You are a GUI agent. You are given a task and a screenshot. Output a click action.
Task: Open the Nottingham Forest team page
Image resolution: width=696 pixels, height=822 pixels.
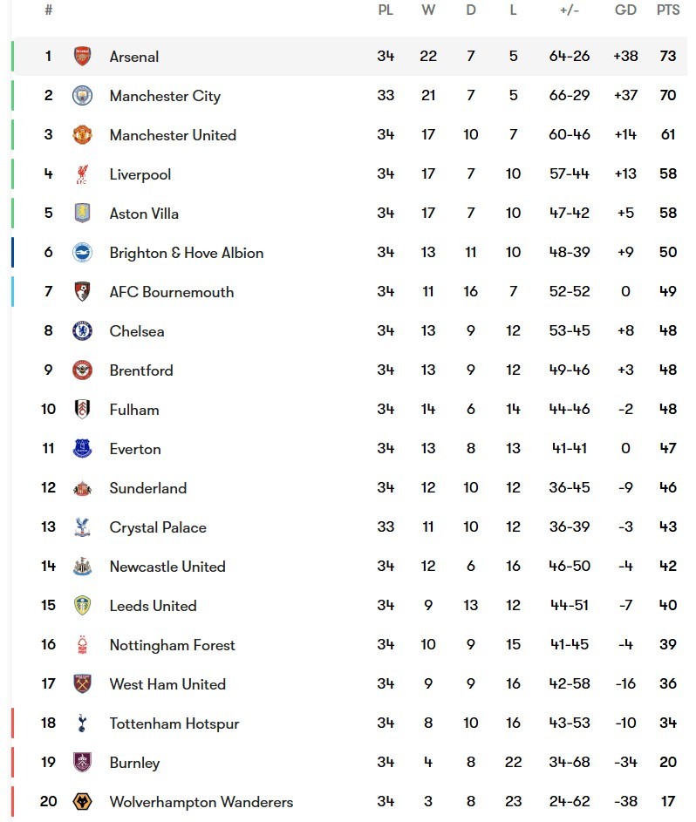tap(172, 645)
